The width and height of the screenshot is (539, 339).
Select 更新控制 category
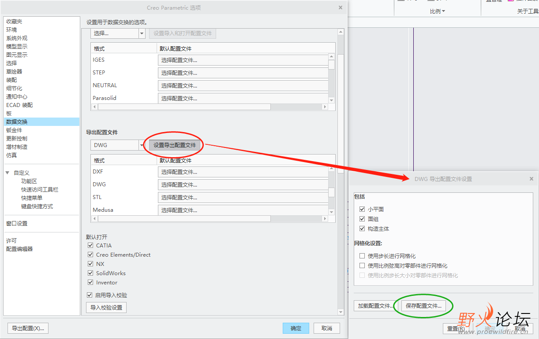coord(17,139)
